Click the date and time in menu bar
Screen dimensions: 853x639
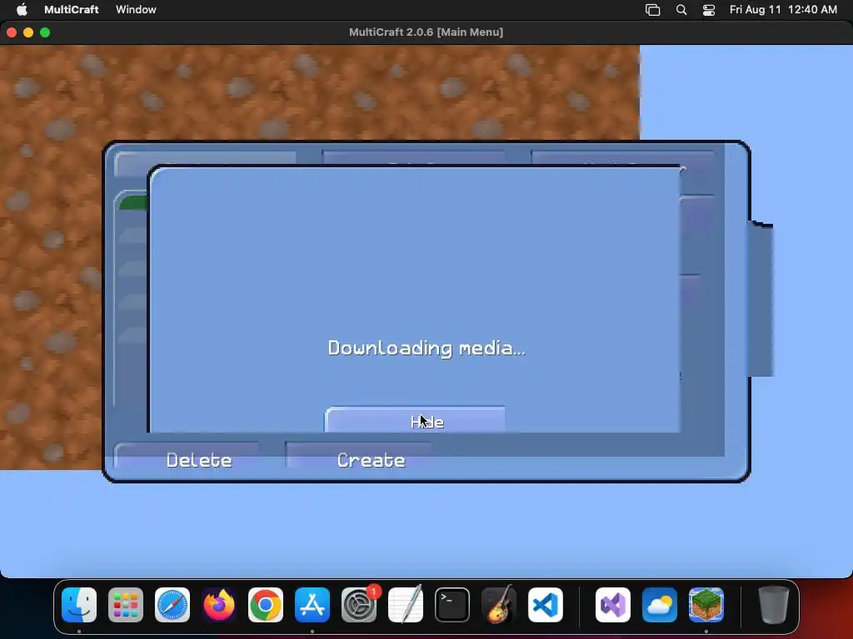(x=783, y=9)
